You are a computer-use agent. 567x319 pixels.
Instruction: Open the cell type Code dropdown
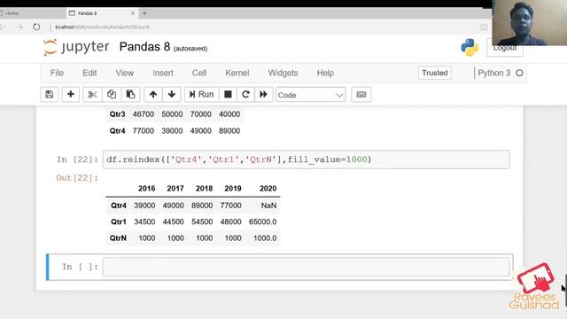click(x=311, y=95)
